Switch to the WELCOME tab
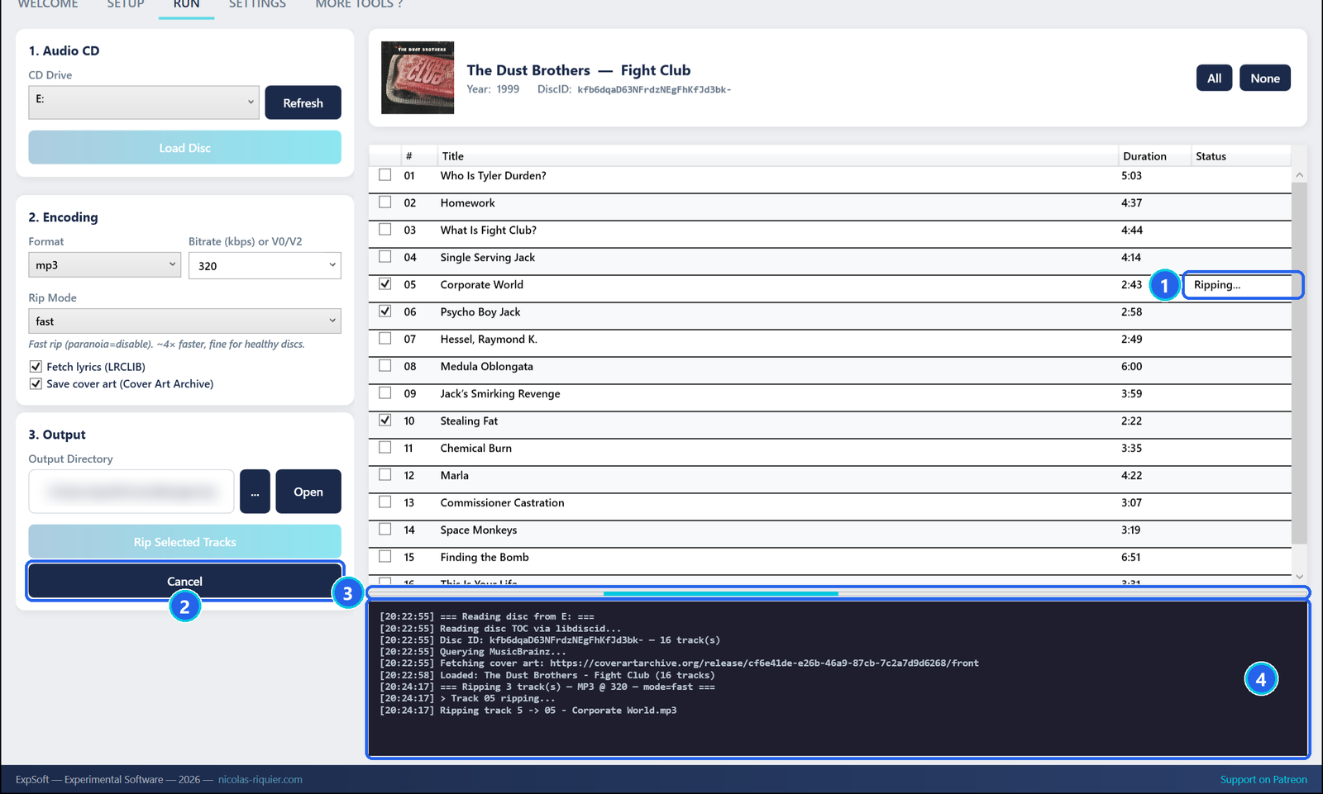The width and height of the screenshot is (1323, 794). point(48,5)
